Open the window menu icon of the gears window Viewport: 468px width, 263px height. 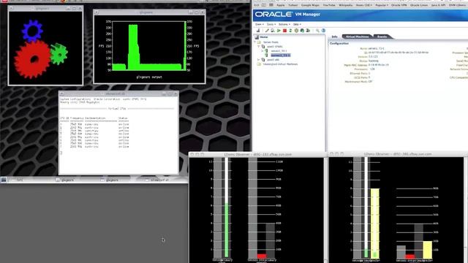click(11, 8)
